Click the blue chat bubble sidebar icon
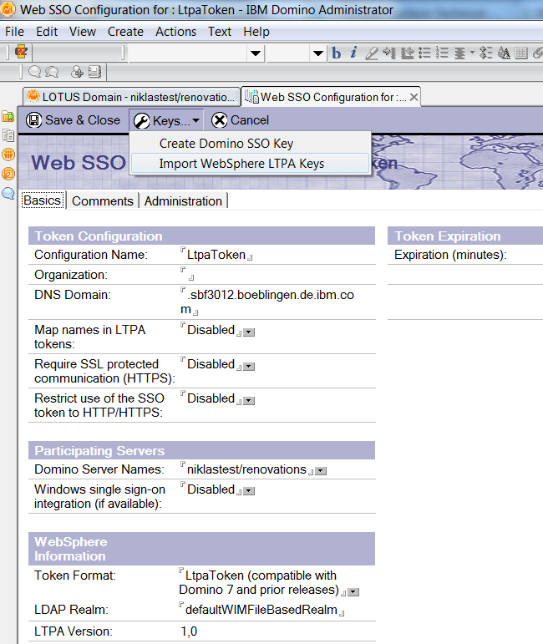 point(8,193)
